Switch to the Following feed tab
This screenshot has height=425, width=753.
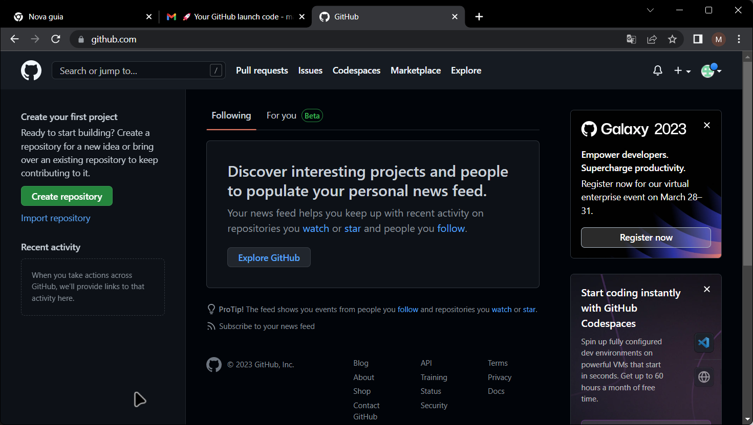click(x=231, y=115)
